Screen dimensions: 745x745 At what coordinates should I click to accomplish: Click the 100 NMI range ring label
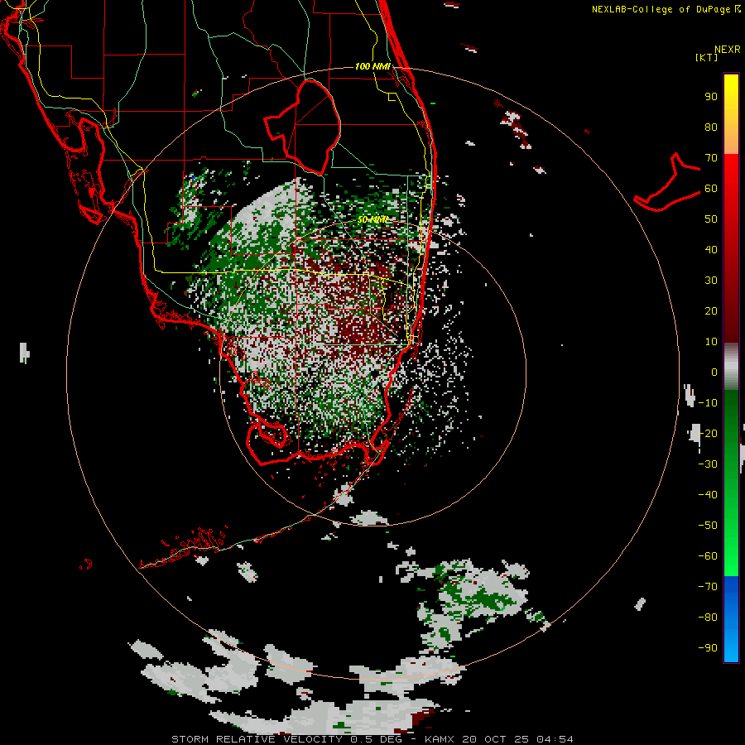pyautogui.click(x=373, y=66)
